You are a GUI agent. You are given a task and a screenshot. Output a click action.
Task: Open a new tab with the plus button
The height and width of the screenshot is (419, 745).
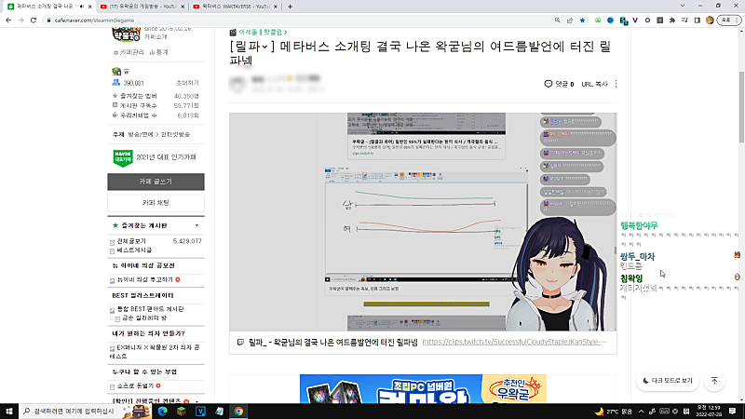pyautogui.click(x=290, y=7)
